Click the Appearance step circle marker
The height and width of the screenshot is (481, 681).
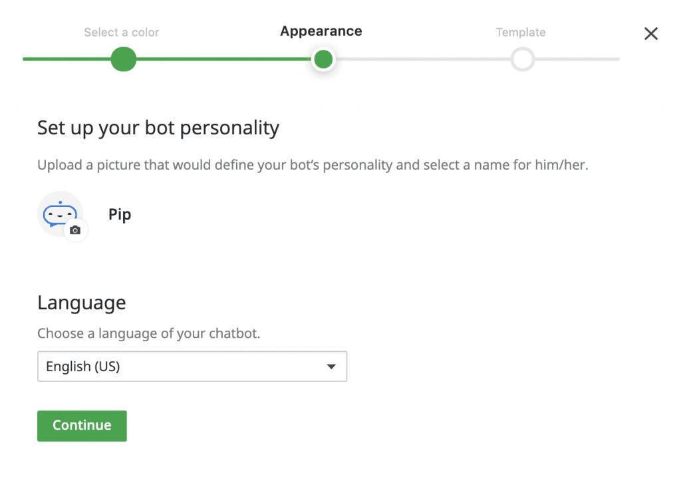[x=323, y=60]
